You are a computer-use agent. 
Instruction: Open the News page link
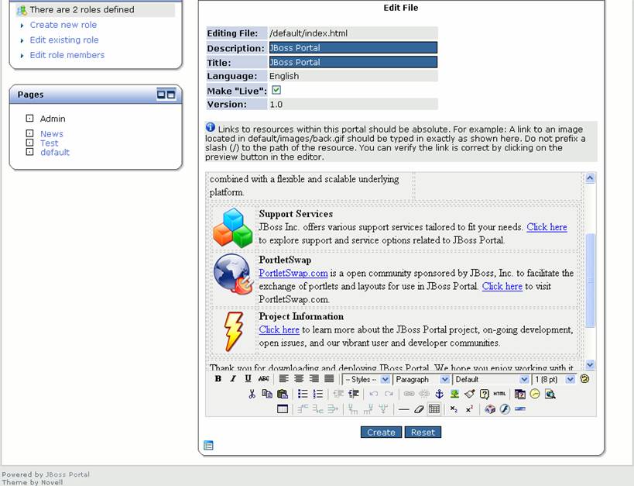click(x=51, y=133)
